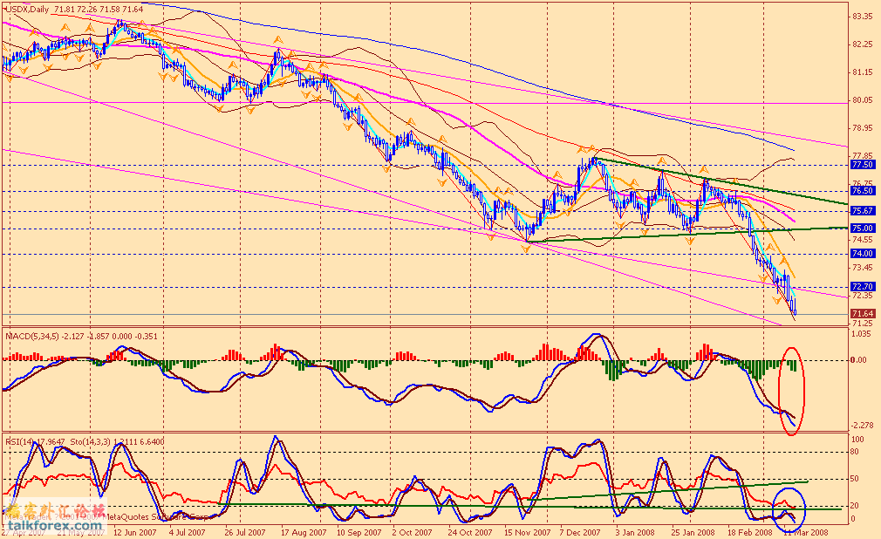The width and height of the screenshot is (881, 539).
Task: Click the 72.70 horizontal level price tag
Action: click(863, 287)
